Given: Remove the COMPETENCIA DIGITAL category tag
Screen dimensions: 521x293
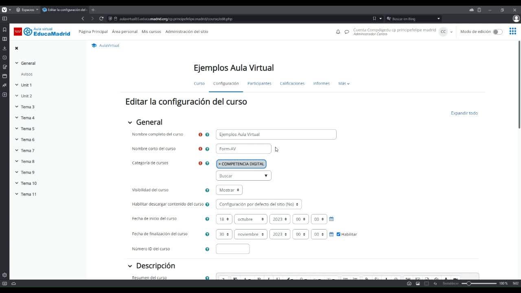Looking at the screenshot, I should tap(241, 164).
